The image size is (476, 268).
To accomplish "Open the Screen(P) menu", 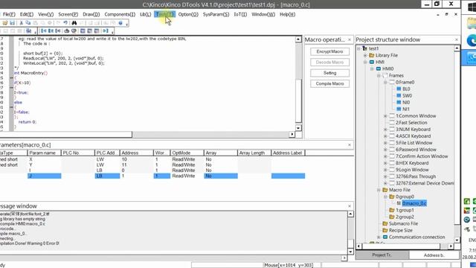I will point(68,14).
